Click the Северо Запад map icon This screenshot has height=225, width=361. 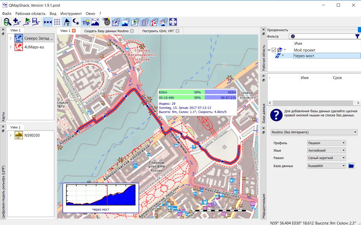coord(19,38)
